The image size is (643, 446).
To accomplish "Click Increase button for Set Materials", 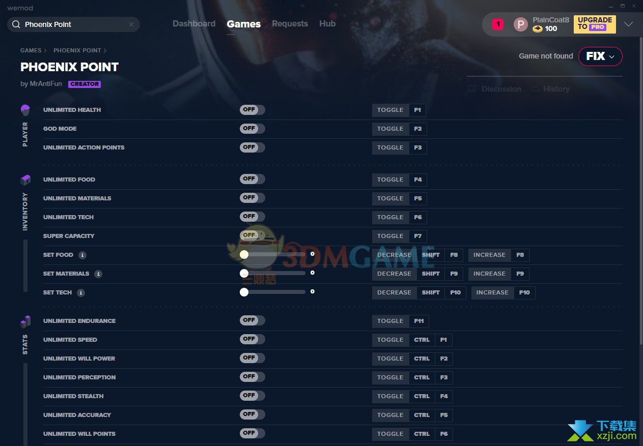I will (x=489, y=274).
